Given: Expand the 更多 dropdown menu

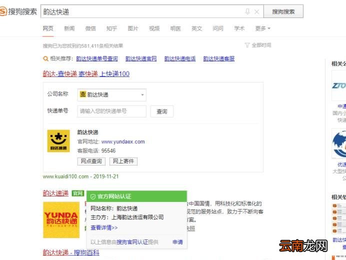Looking at the screenshot, I should coord(262,28).
